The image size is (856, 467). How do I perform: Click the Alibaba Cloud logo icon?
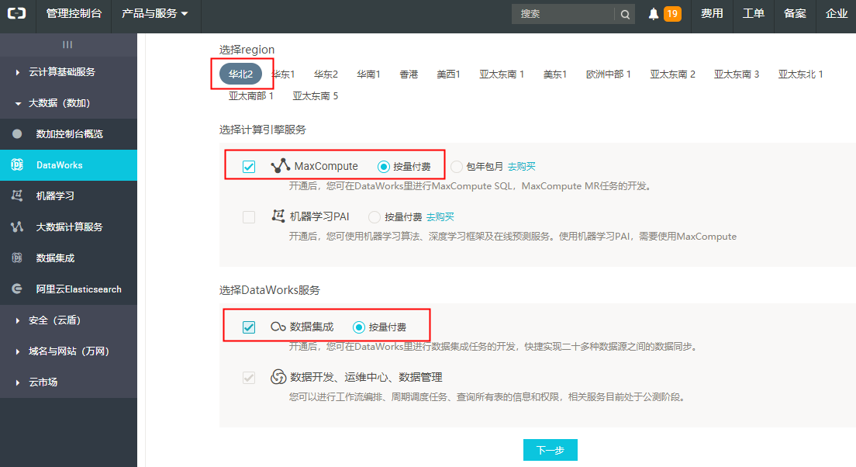(16, 13)
